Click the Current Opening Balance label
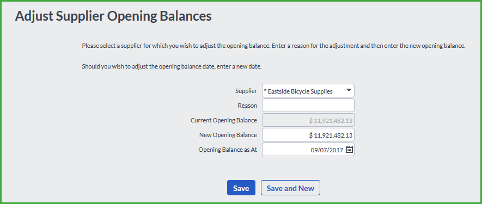 [223, 120]
